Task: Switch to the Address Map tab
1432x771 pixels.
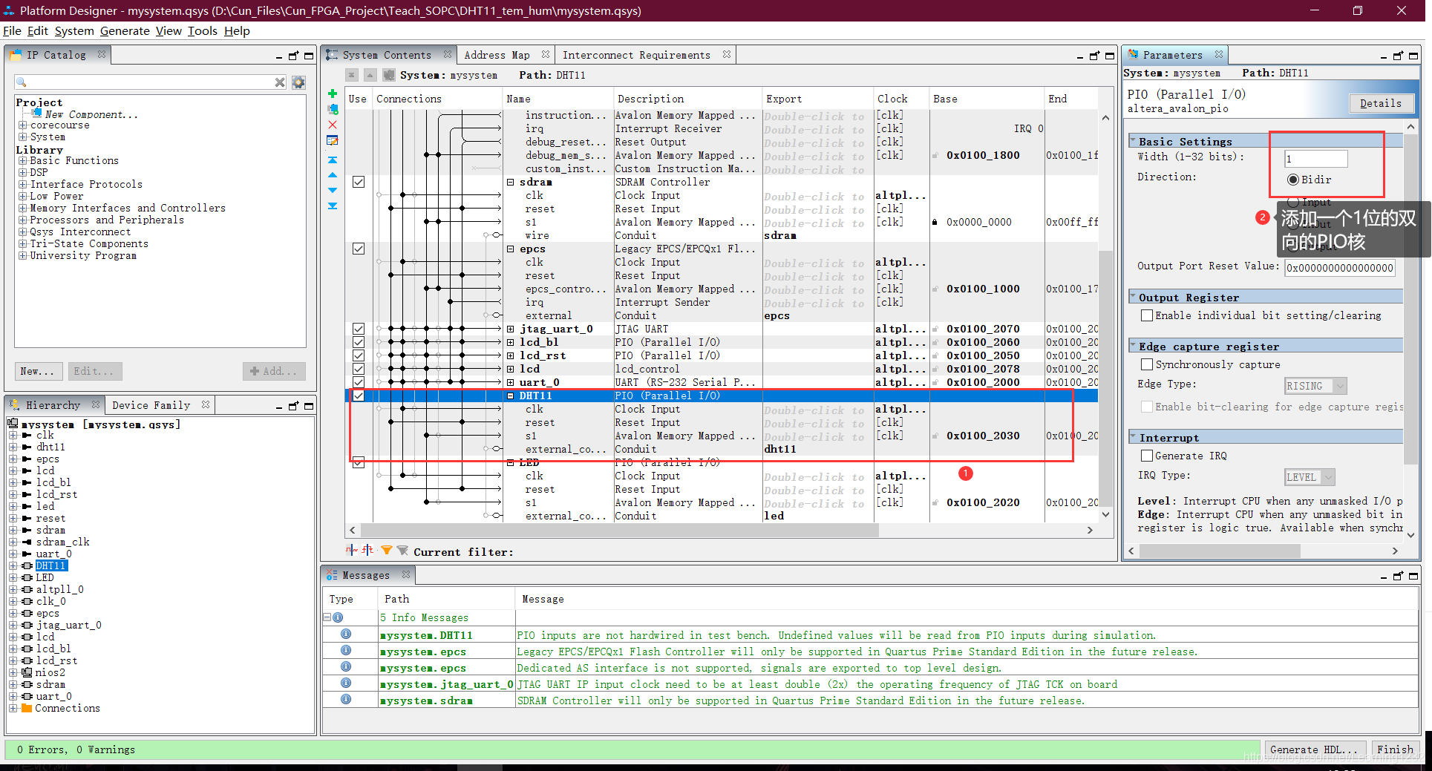Action: [x=497, y=55]
